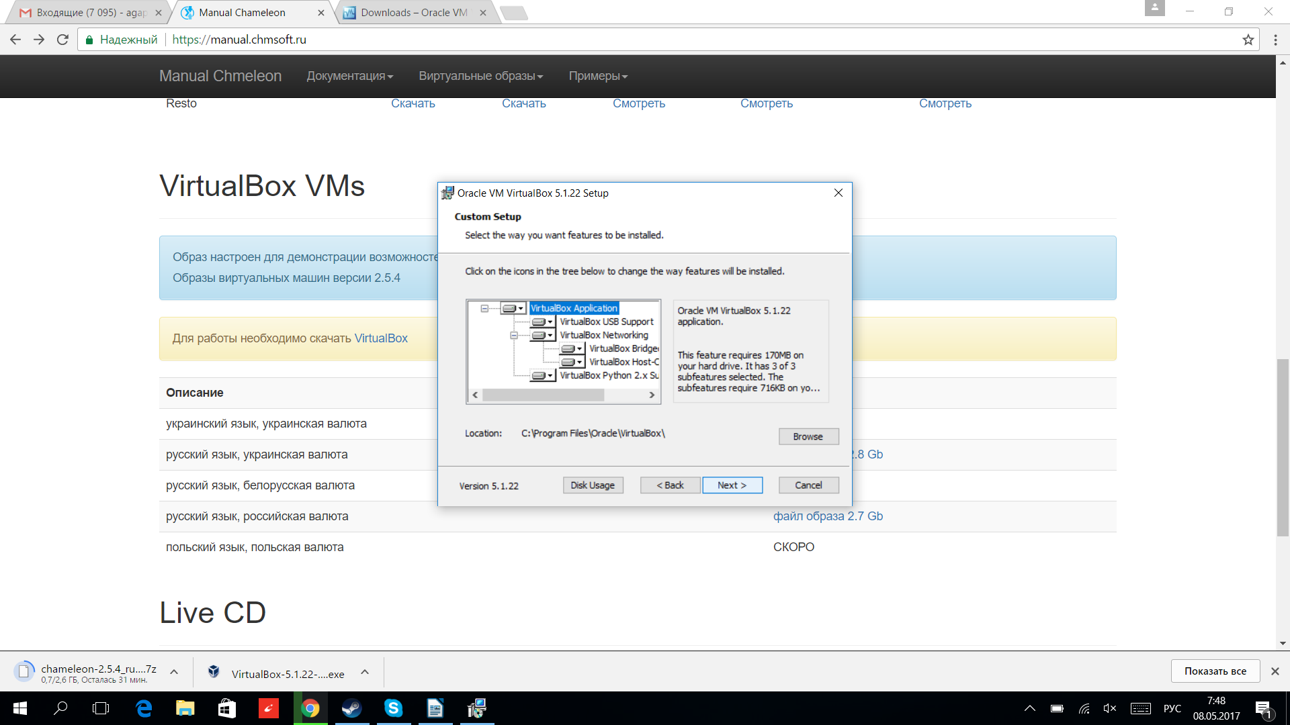Click the Manual Chmeleon brand link
Image resolution: width=1290 pixels, height=725 pixels.
tap(220, 76)
